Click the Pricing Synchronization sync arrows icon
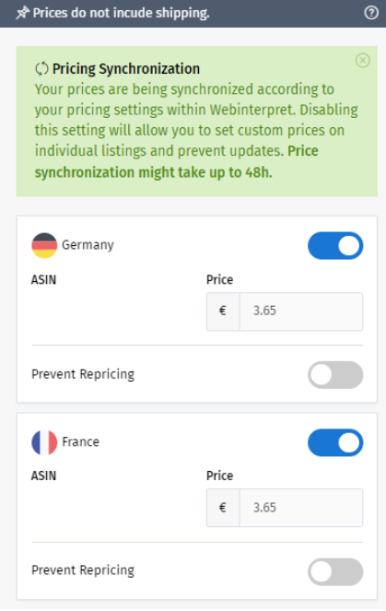The height and width of the screenshot is (611, 386). click(x=41, y=69)
